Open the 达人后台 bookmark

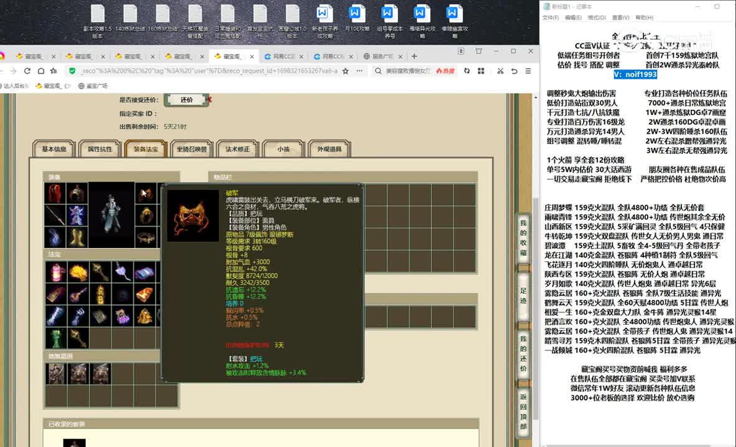point(15,86)
